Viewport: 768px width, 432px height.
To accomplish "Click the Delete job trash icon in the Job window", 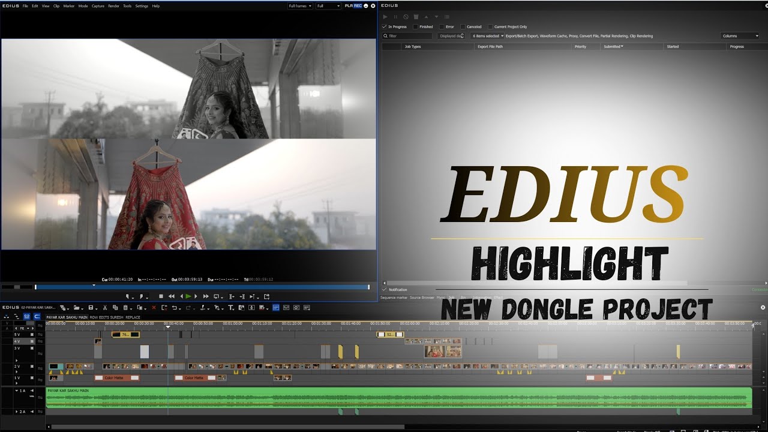I will 416,17.
